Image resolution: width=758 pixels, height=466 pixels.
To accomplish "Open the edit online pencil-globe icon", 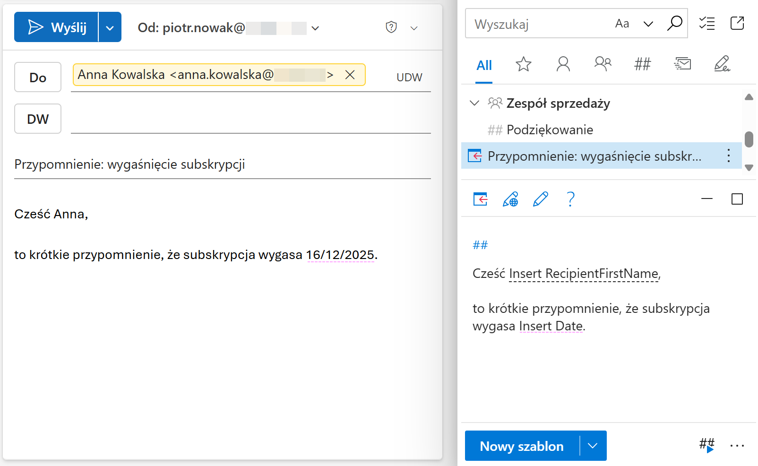I will coord(510,199).
